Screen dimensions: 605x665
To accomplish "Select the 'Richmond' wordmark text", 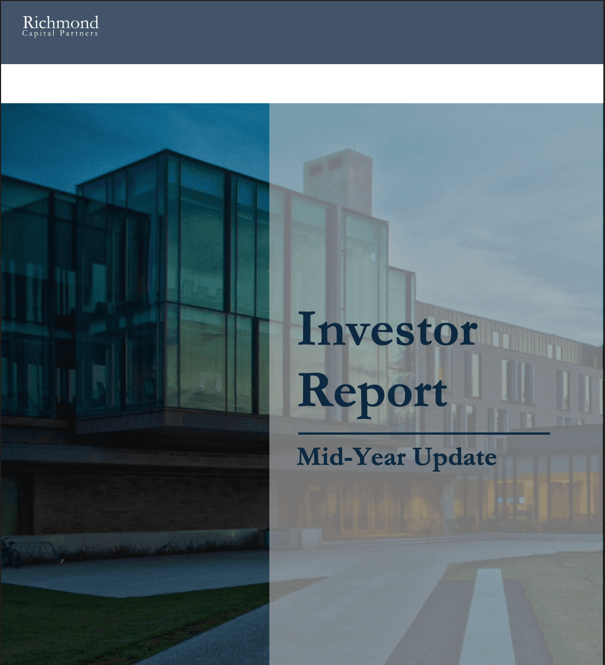I will coord(61,23).
